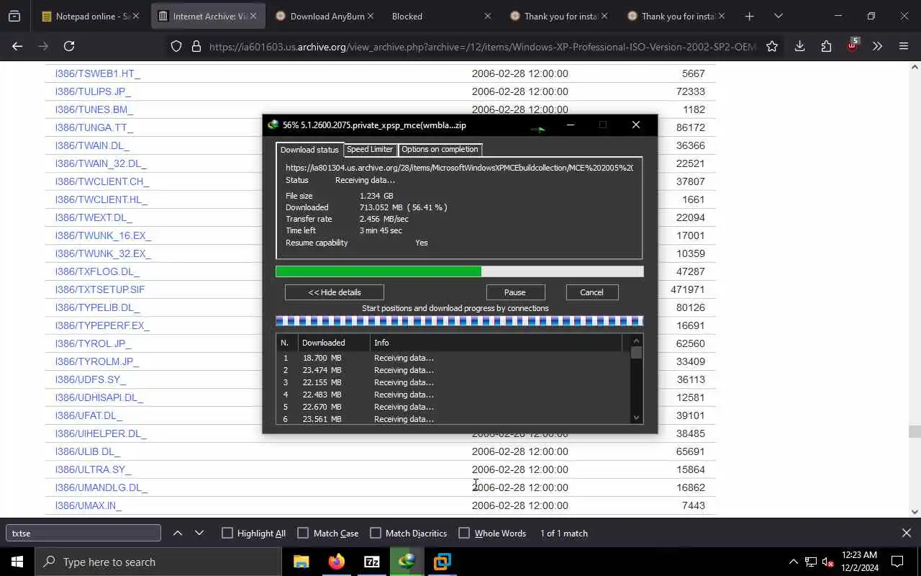The image size is (921, 576).
Task: Open Download status tab
Action: 309,150
